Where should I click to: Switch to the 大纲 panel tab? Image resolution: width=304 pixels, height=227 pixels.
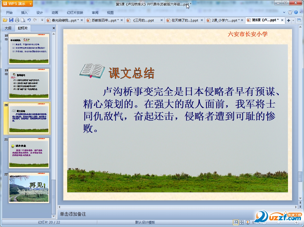tap(8, 28)
